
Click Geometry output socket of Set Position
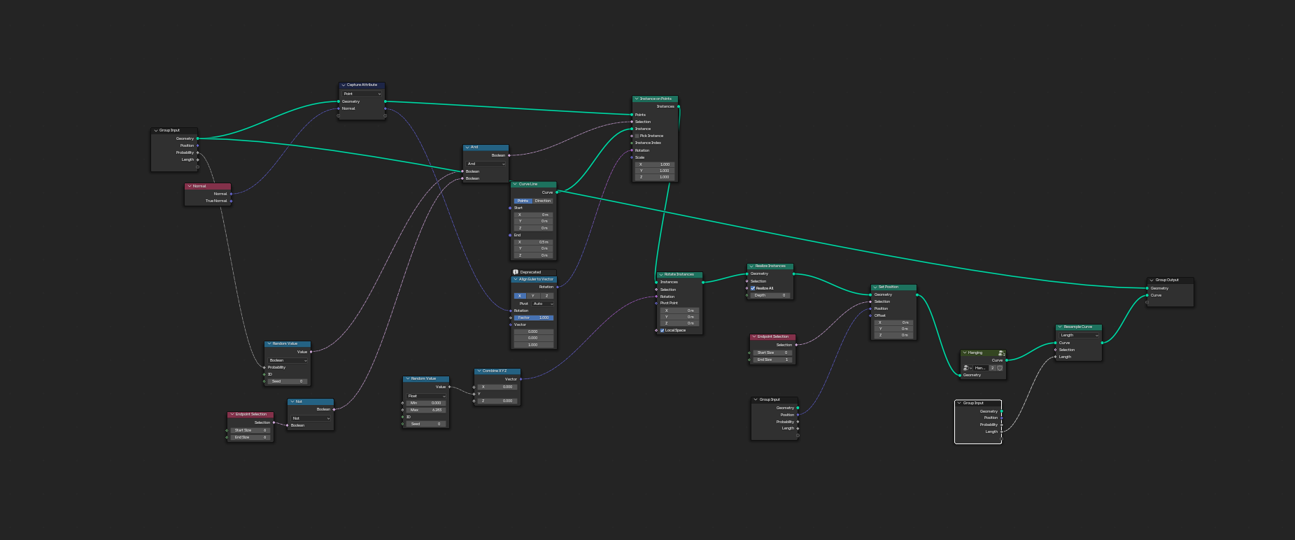click(917, 294)
